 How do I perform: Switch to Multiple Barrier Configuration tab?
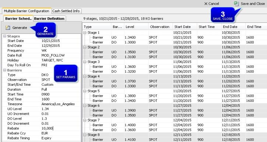pyautogui.click(x=27, y=11)
